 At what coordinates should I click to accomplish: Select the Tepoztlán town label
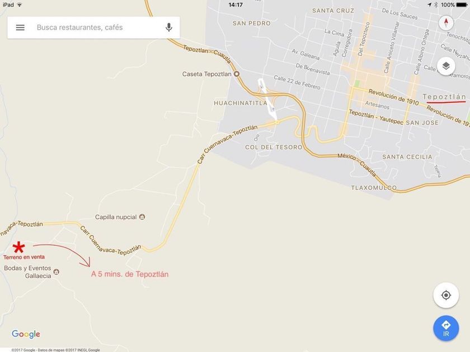click(444, 97)
